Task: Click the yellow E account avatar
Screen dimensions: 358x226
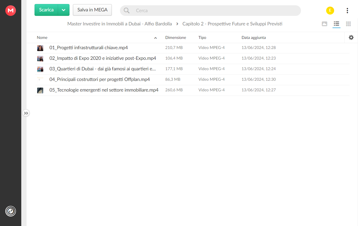Action: tap(330, 11)
